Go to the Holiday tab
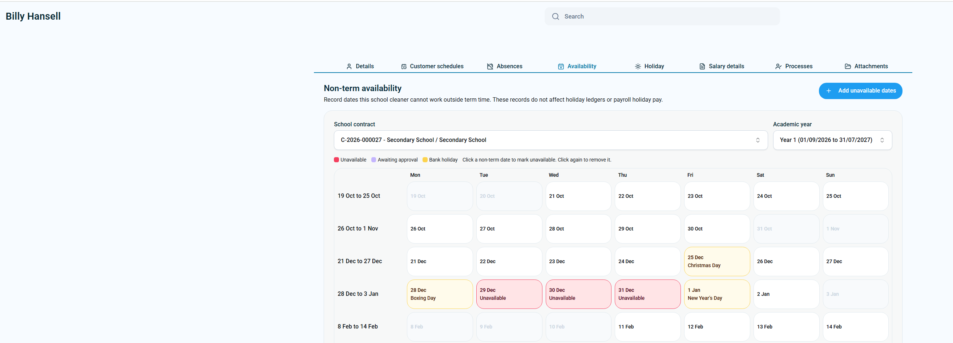 coord(649,66)
